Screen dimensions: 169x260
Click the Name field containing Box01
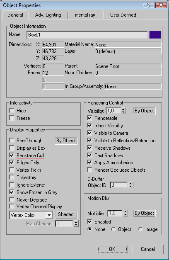87,35
